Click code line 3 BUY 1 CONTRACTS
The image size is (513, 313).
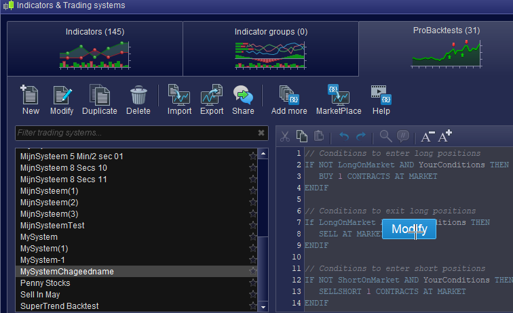pos(378,176)
